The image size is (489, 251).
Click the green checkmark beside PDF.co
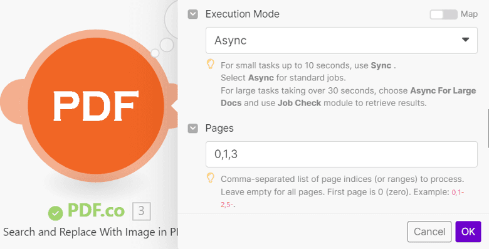click(x=56, y=213)
